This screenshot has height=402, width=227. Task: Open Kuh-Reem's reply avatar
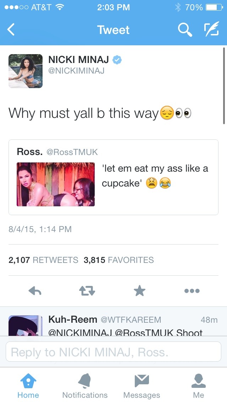click(x=26, y=326)
